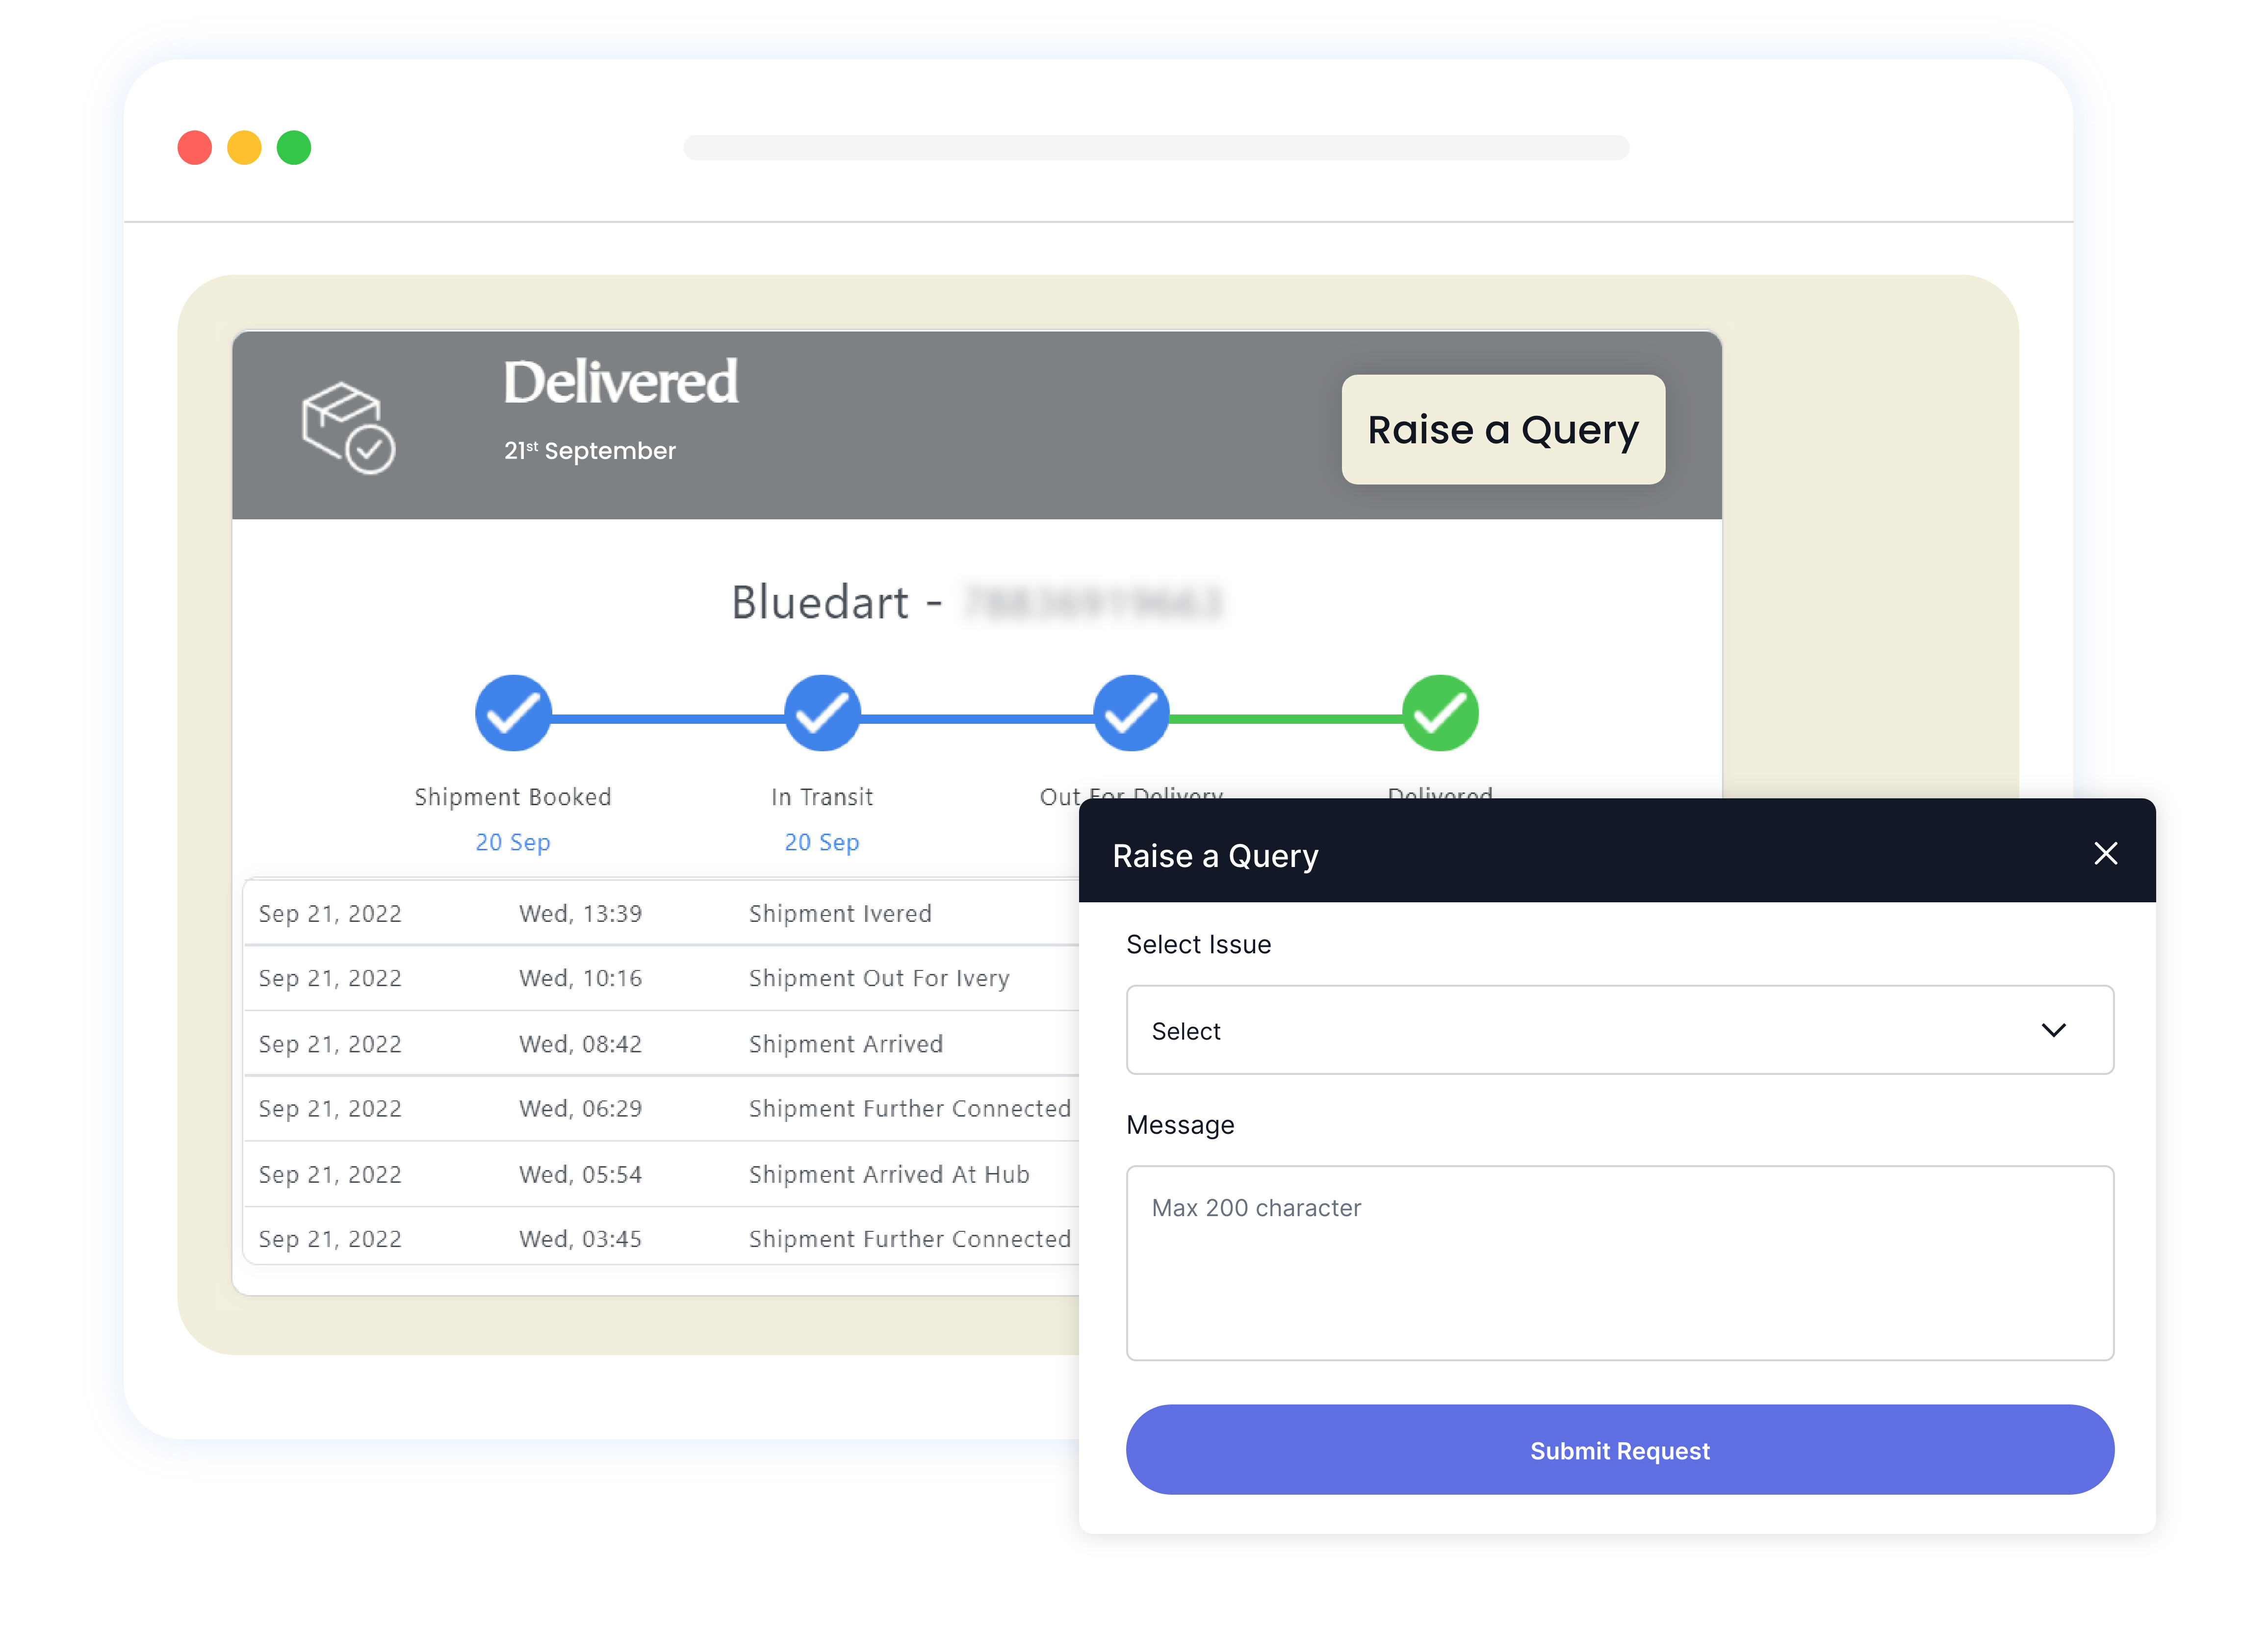Click the red traffic light dot
Viewport: 2268px width, 1632px height.
click(194, 147)
